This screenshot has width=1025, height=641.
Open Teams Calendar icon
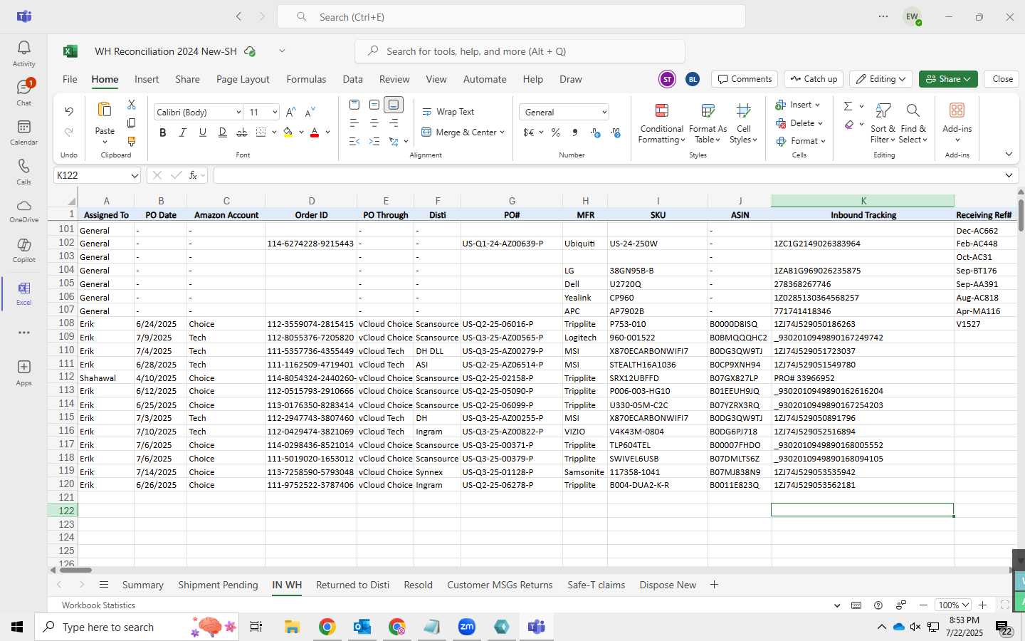[x=23, y=127]
